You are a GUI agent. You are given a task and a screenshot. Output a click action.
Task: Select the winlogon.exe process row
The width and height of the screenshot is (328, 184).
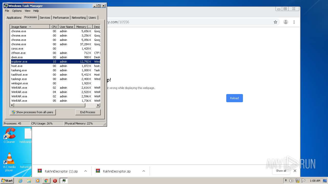pos(55,83)
